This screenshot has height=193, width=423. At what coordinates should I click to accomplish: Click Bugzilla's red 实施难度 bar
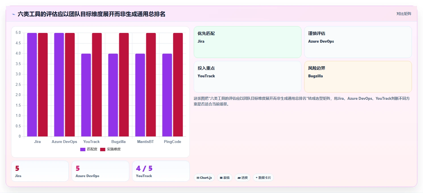(124, 85)
